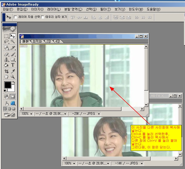Open the 필터(T) menu
The height and width of the screenshot is (169, 185).
[105, 9]
